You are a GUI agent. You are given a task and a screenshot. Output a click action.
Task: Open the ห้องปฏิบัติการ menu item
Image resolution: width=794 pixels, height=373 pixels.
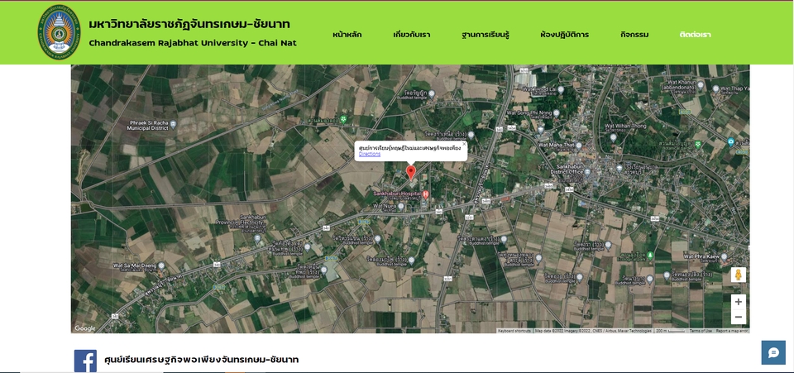click(564, 35)
